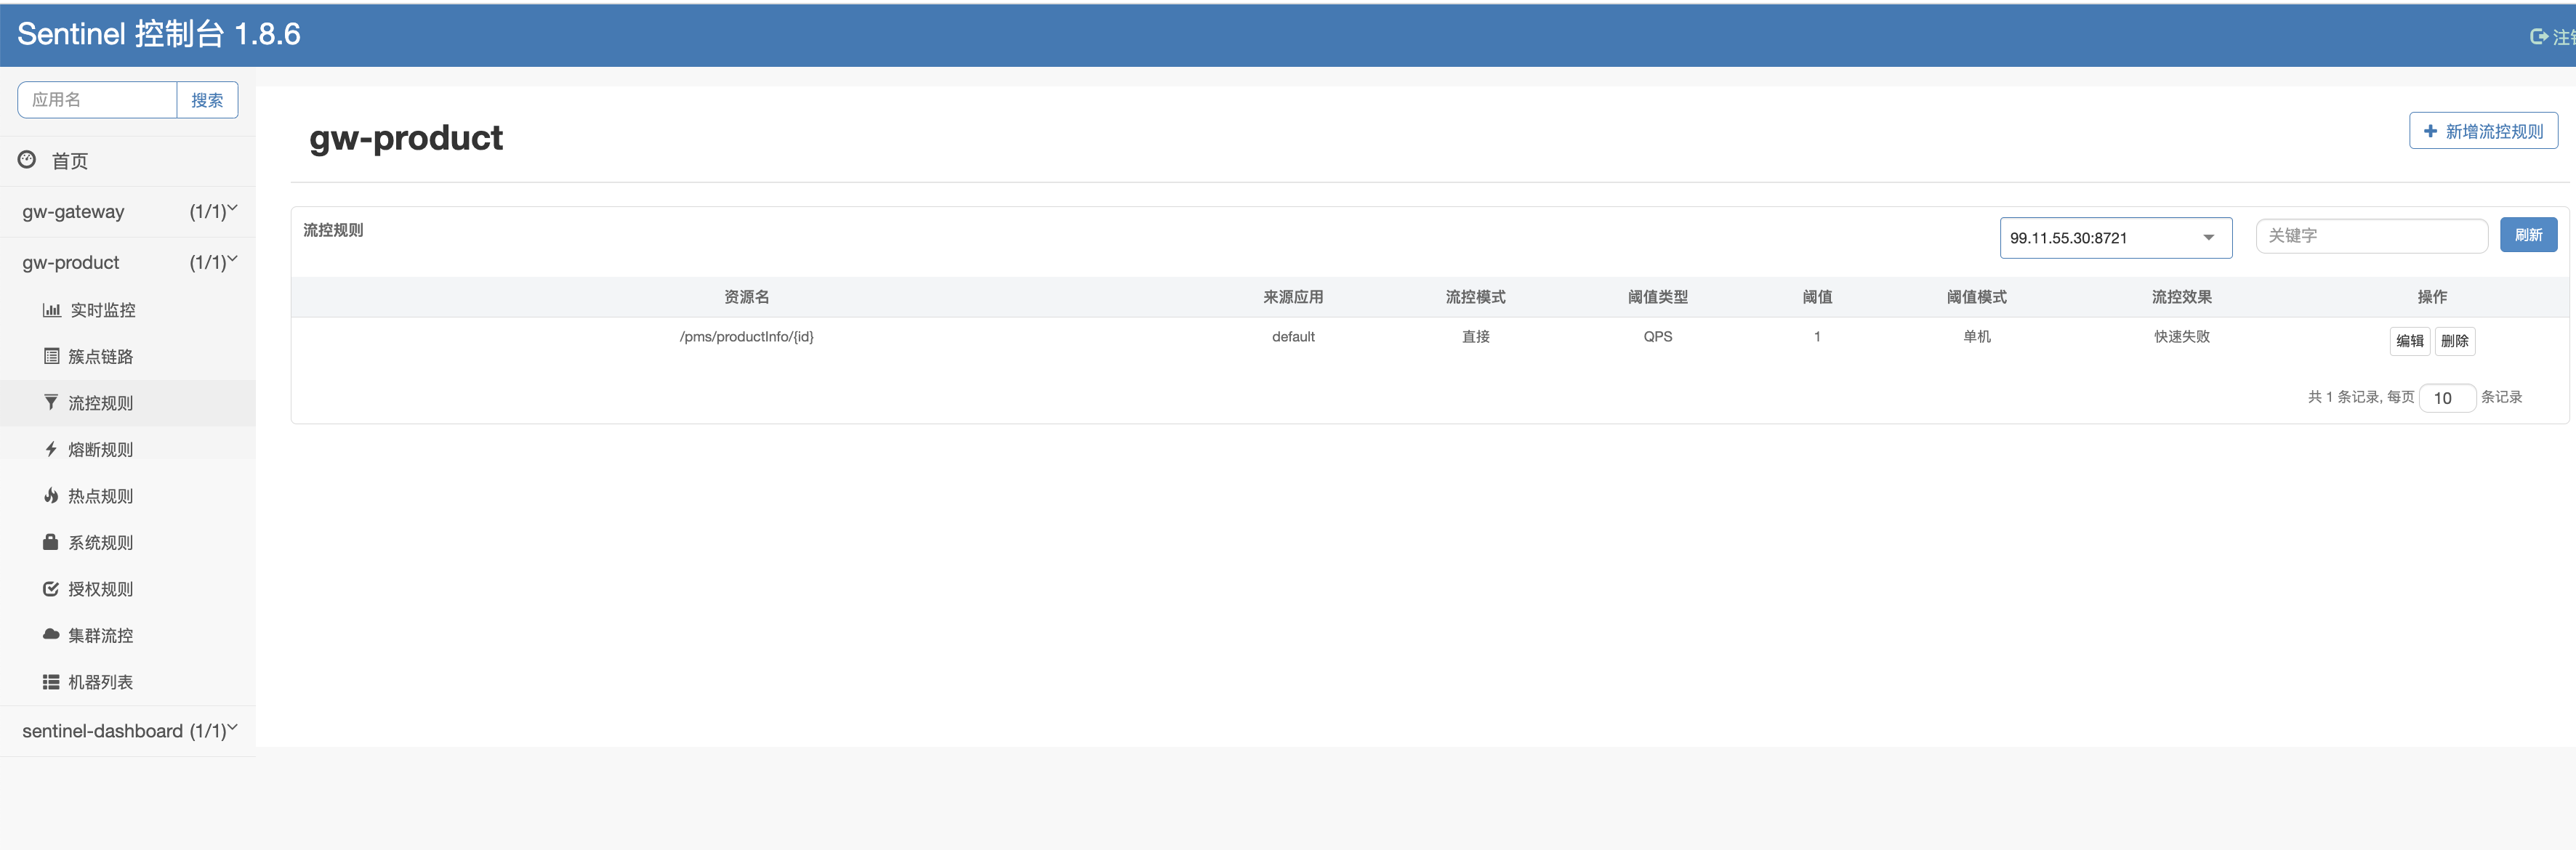Screen dimensions: 2576x850
Task: Click the dashboard icon beside 首页
Action: (27, 159)
